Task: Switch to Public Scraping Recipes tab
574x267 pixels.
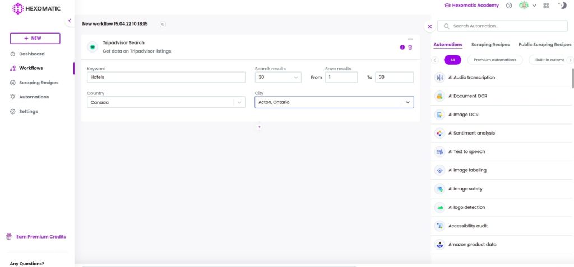Action: click(x=545, y=45)
